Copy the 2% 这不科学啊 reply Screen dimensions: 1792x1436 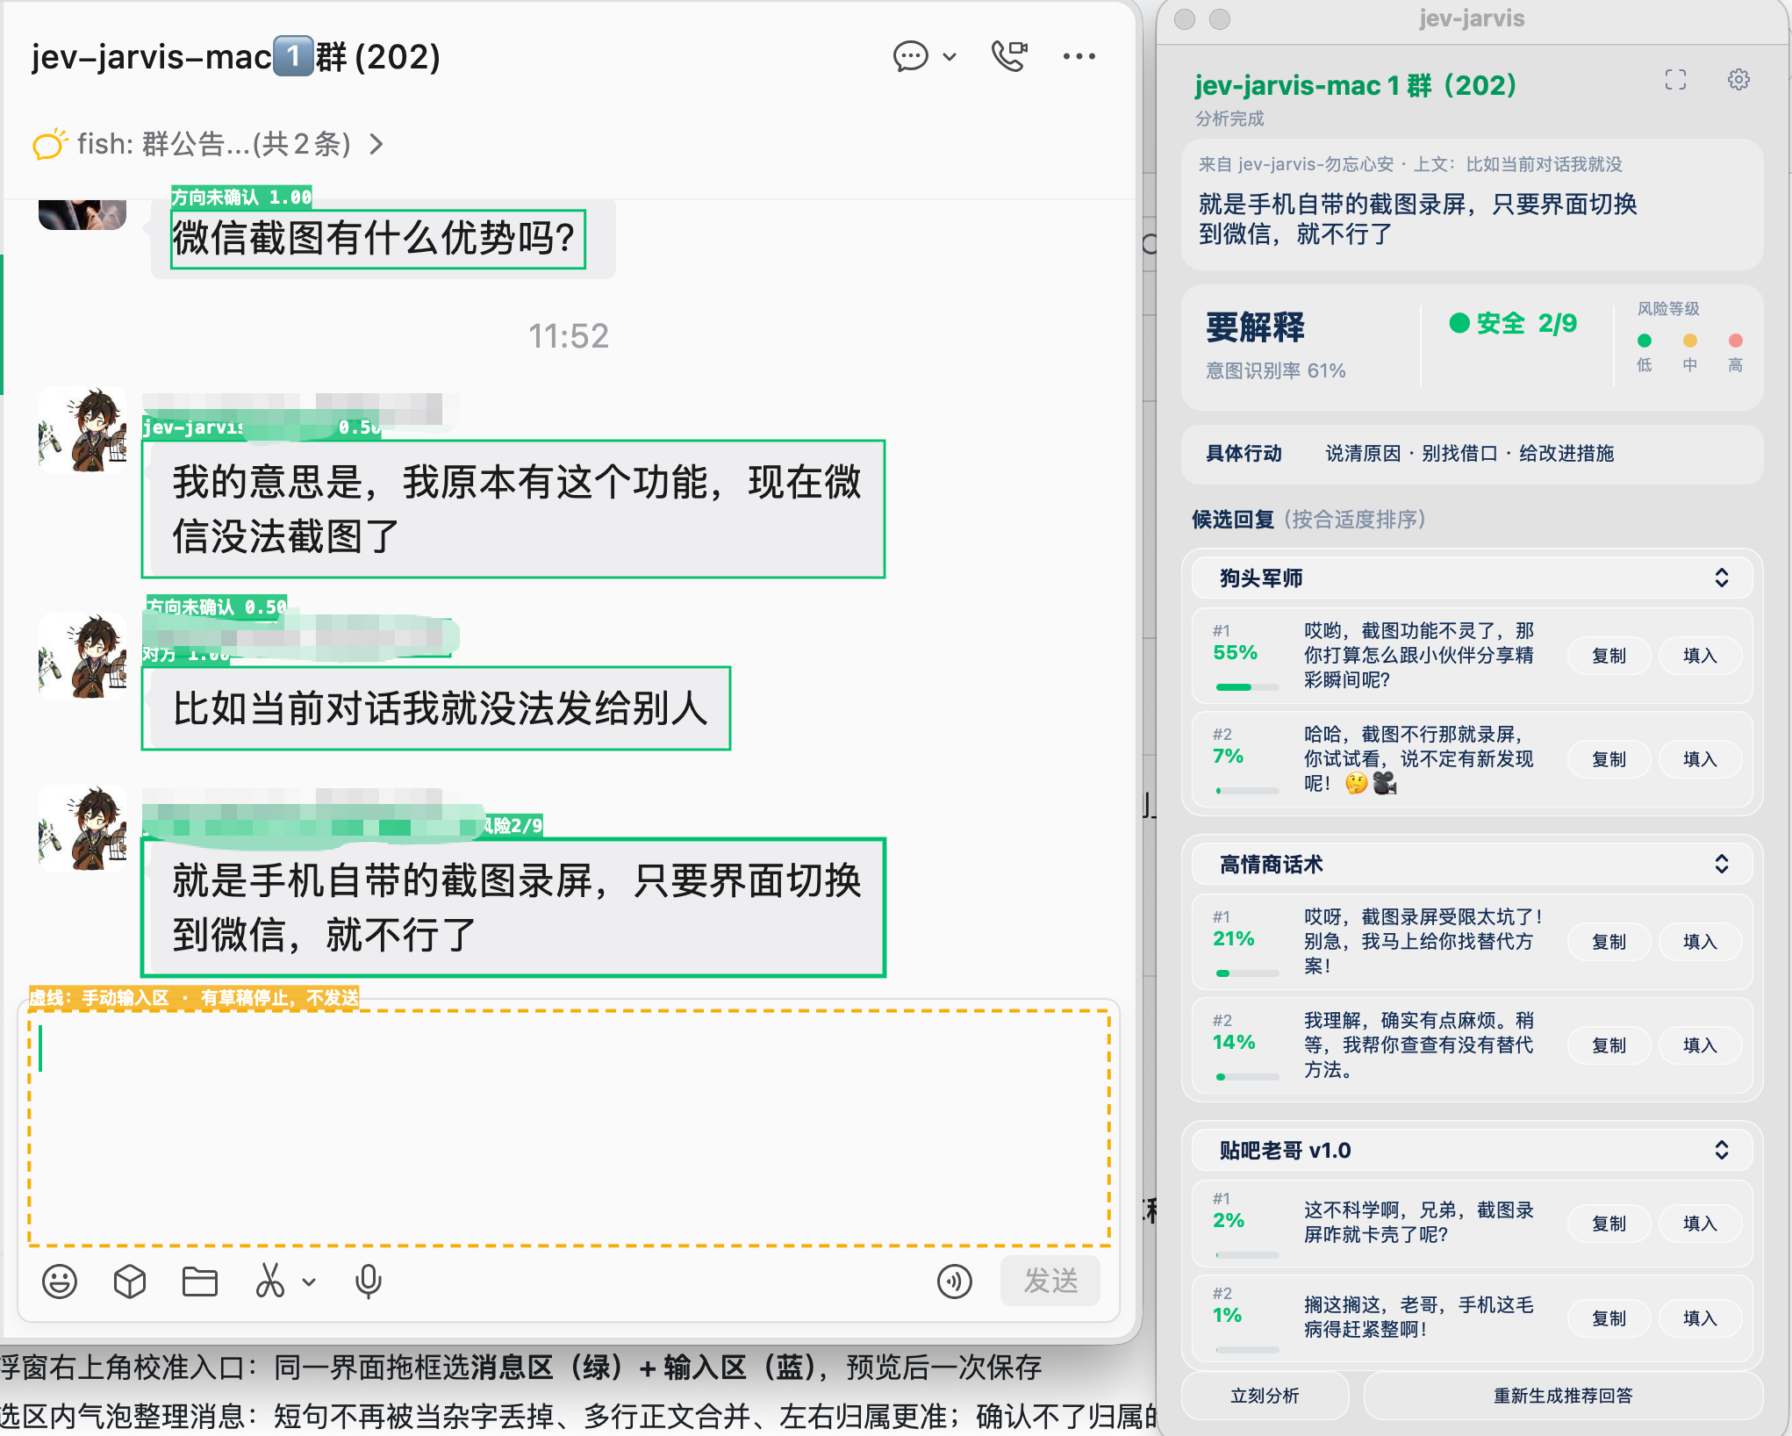(1609, 1224)
